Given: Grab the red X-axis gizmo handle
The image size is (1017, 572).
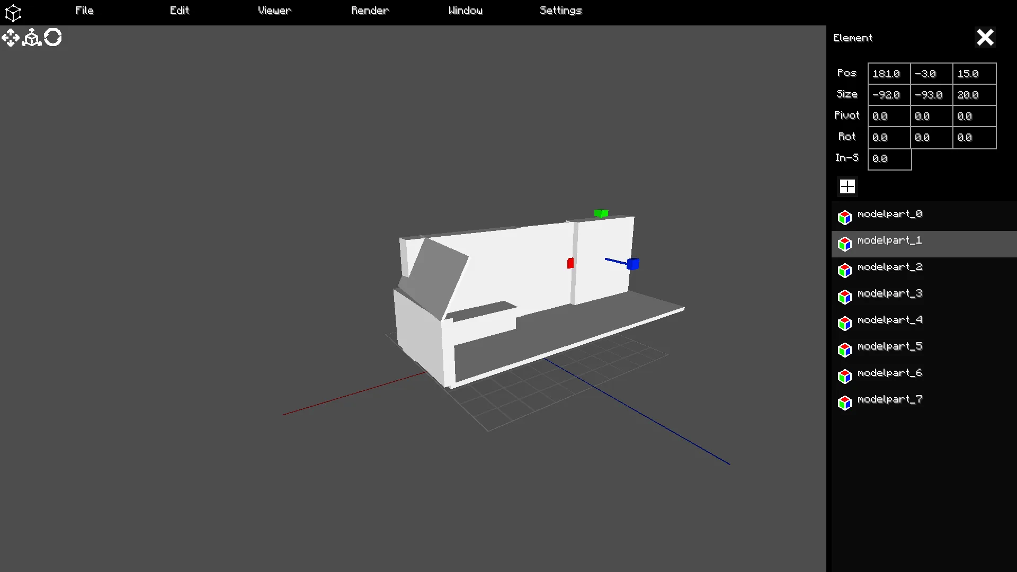Looking at the screenshot, I should (570, 263).
